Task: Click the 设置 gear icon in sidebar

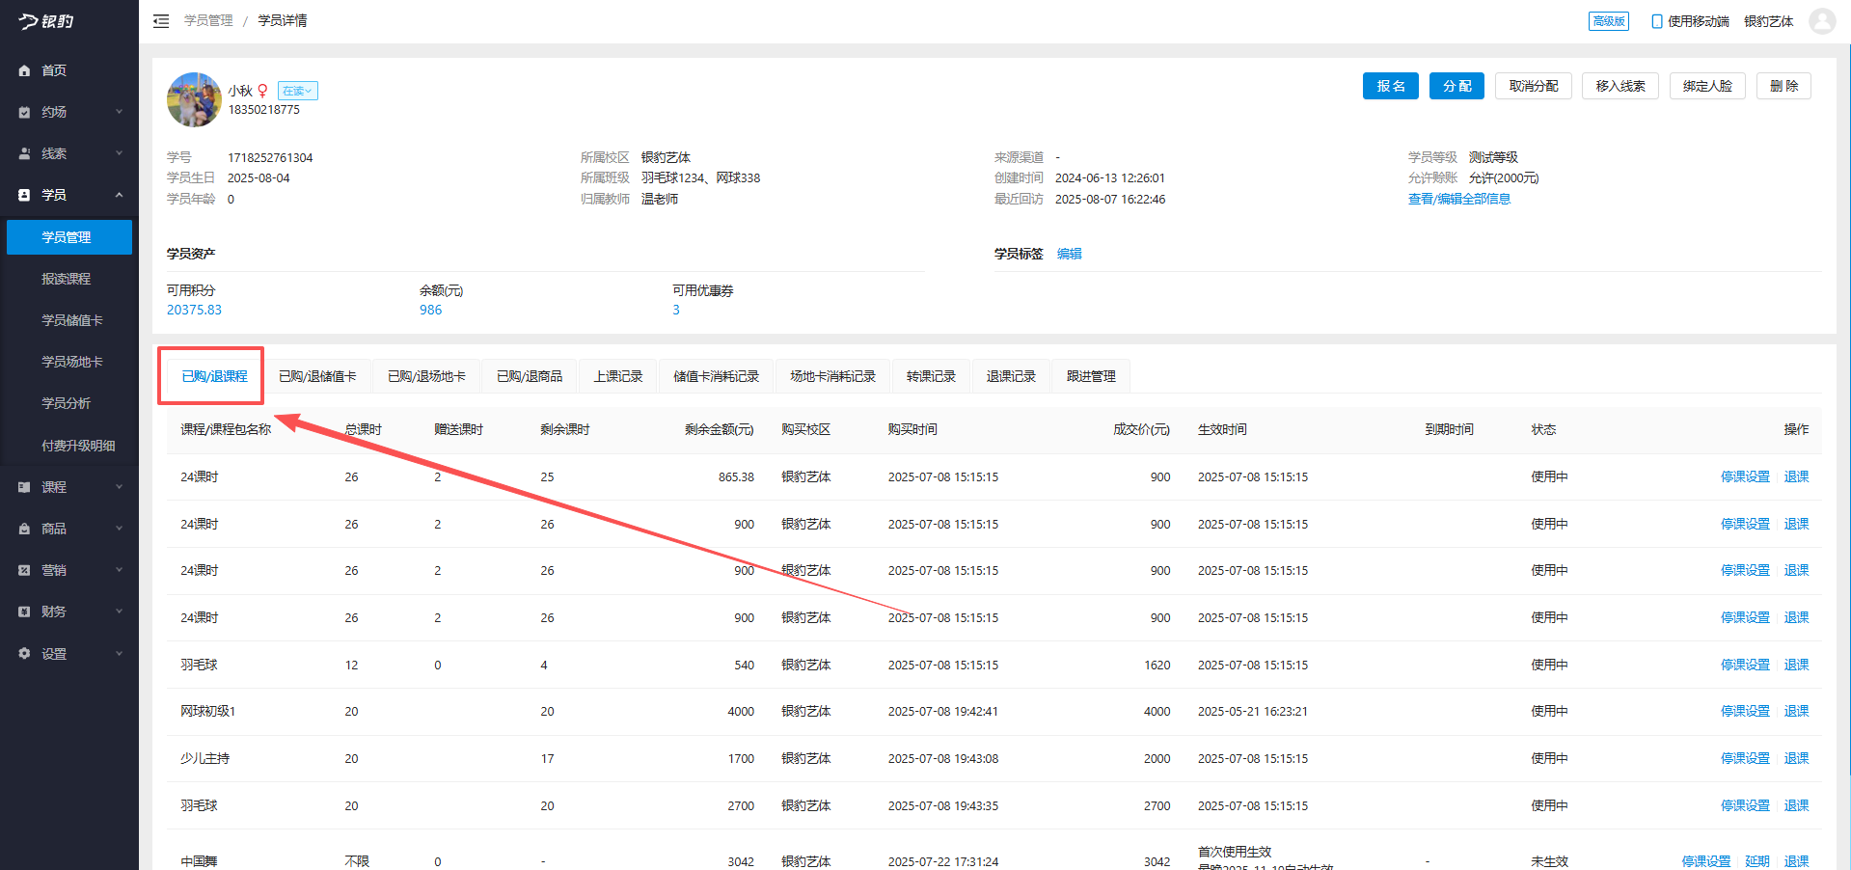Action: pos(24,654)
